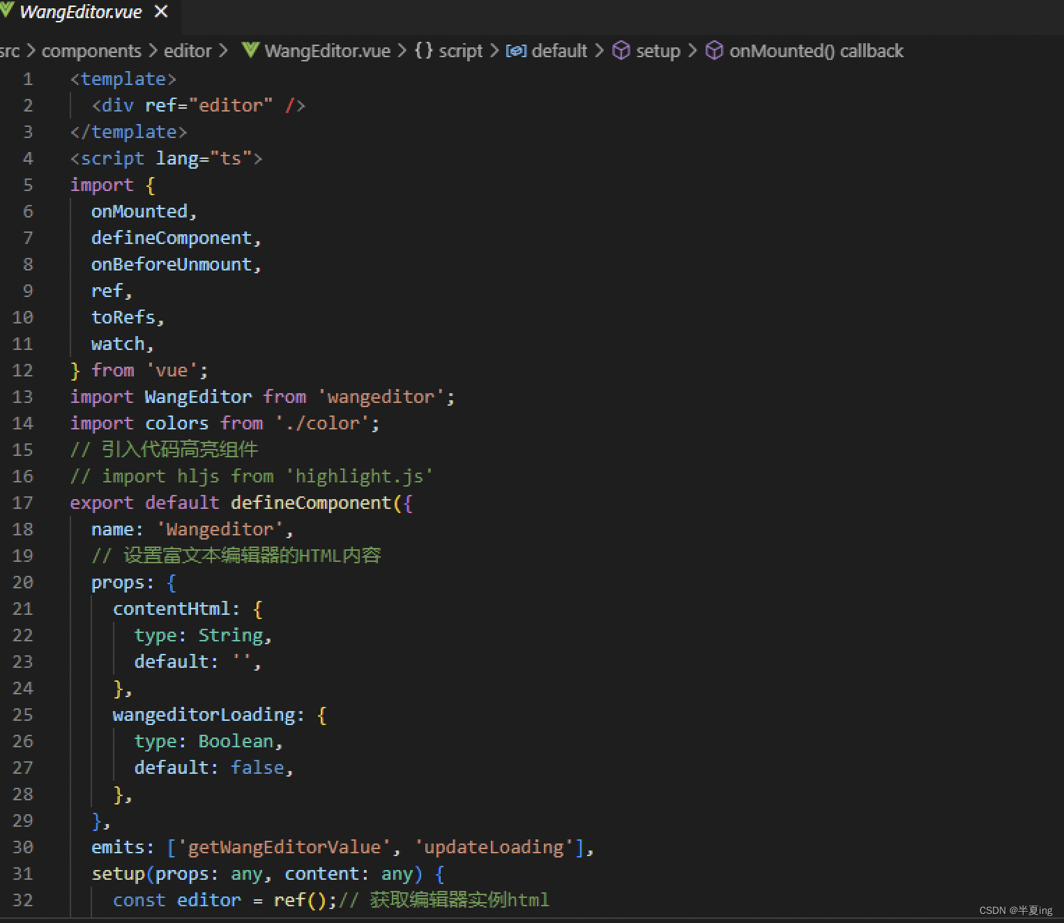Viewport: 1064px width, 923px height.
Task: Click the Vue icon on the editor tab
Action: pos(6,10)
